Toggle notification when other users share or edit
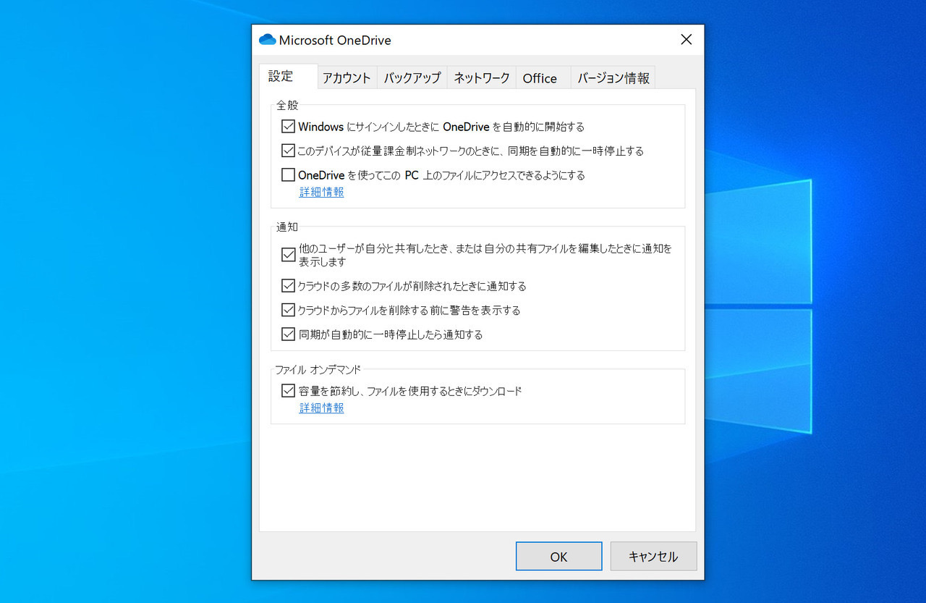Image resolution: width=926 pixels, height=603 pixels. 289,255
